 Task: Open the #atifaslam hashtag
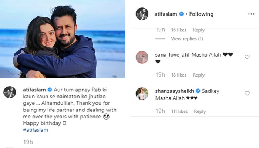click(36, 130)
